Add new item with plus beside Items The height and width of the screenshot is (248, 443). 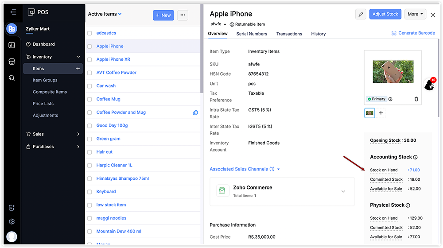78,69
